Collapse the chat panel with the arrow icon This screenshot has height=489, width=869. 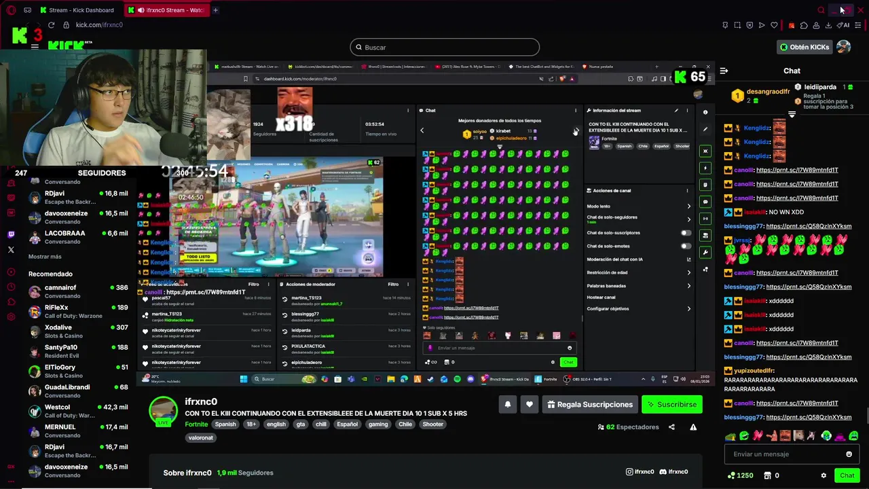(x=724, y=71)
